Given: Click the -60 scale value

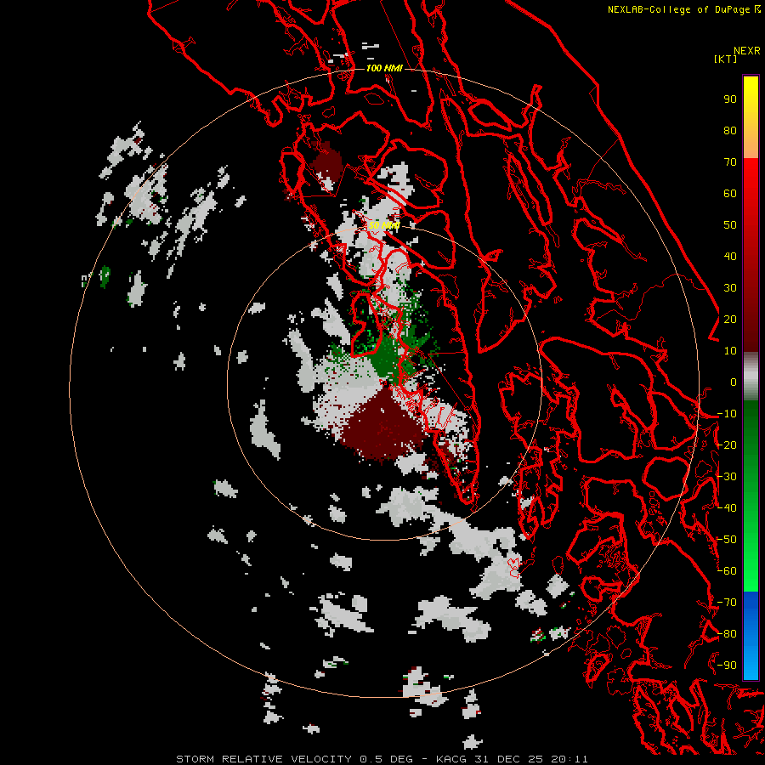Looking at the screenshot, I should click(727, 571).
